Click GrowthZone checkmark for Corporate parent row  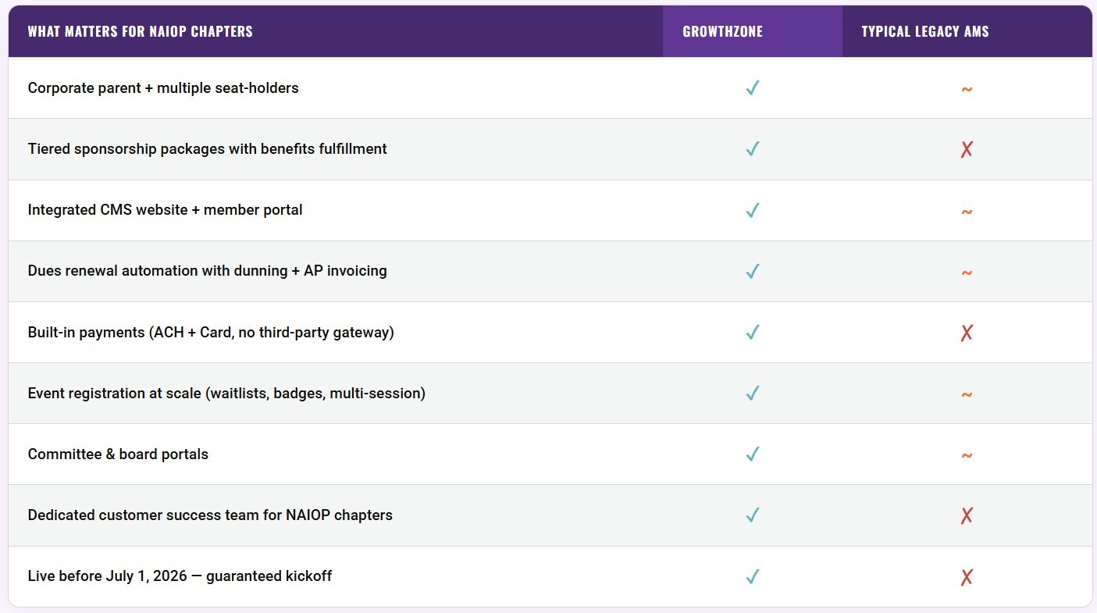(x=753, y=88)
